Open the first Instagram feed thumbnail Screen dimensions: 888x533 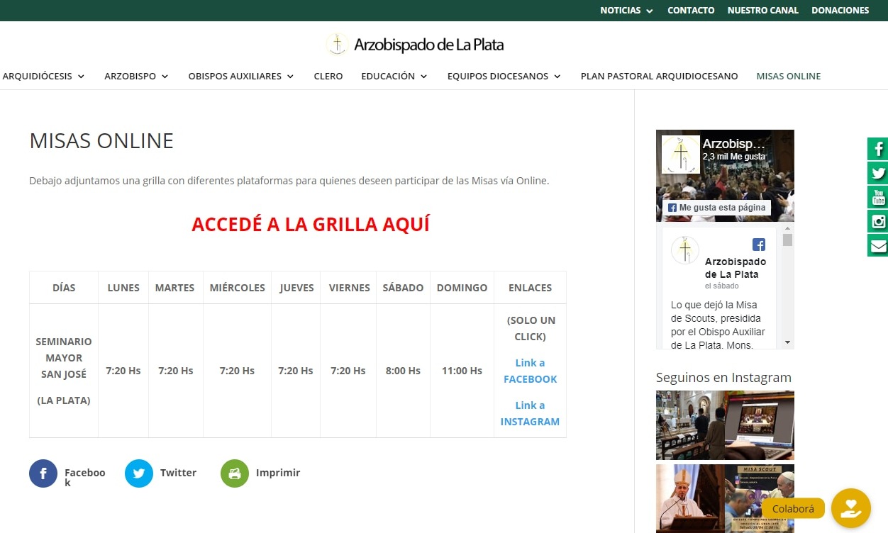725,425
